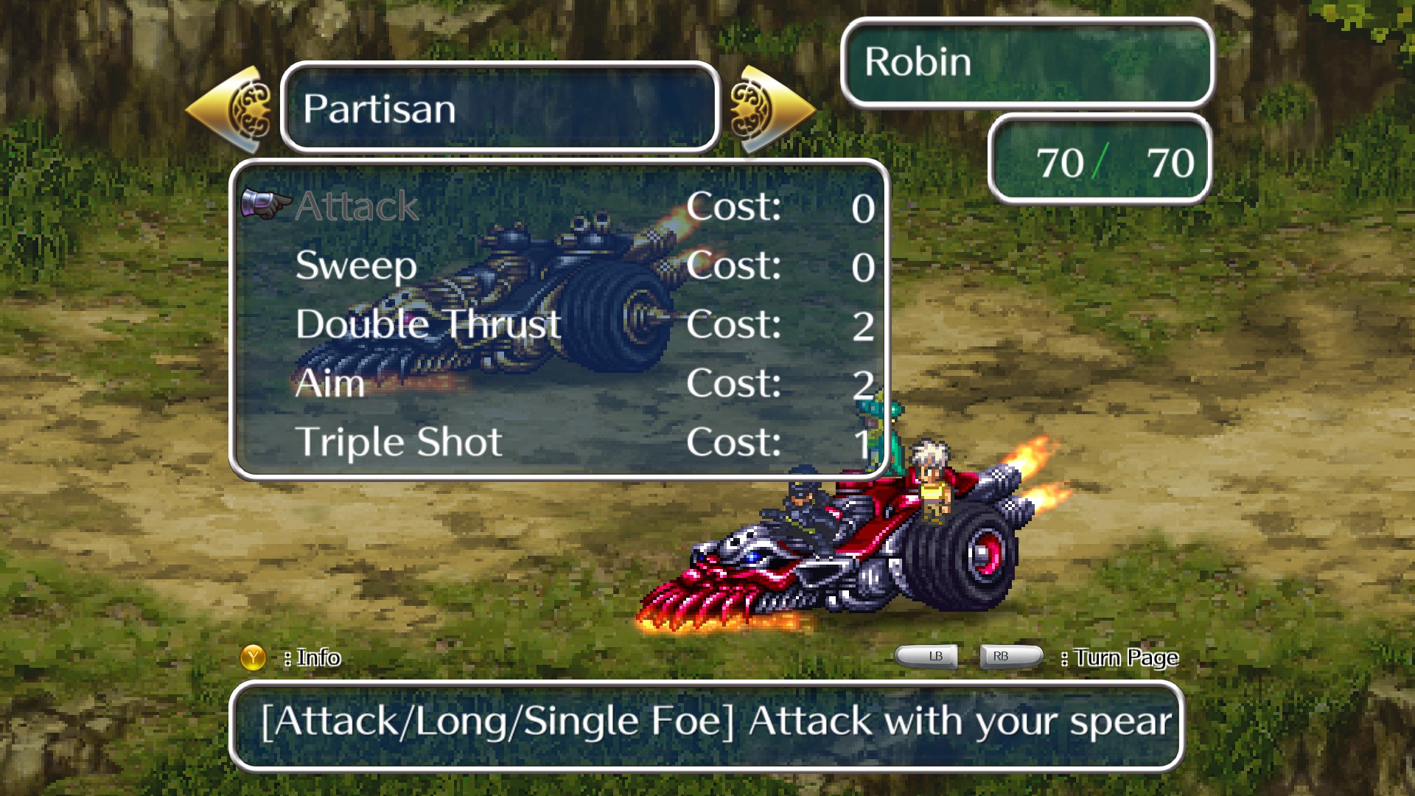
Task: Choose the Double Thrust technique
Action: (560, 324)
